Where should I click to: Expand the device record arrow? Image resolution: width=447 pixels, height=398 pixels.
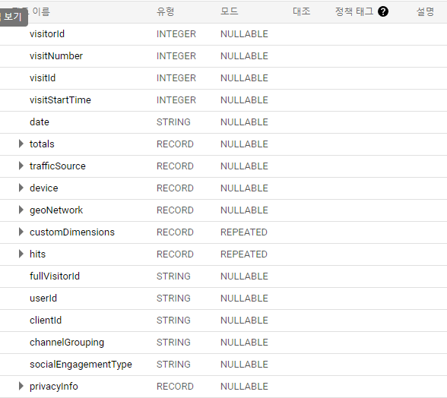click(x=21, y=188)
